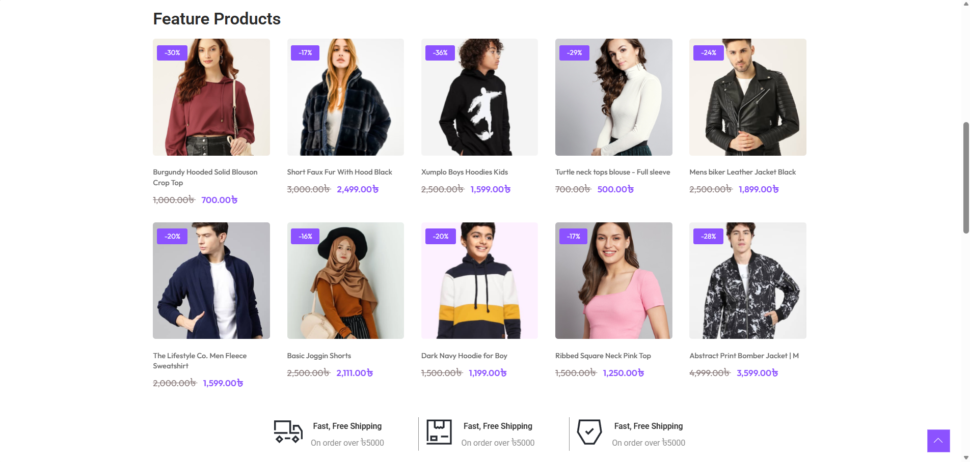
Task: Select the Mens biker Leather Jacket image
Action: (747, 97)
